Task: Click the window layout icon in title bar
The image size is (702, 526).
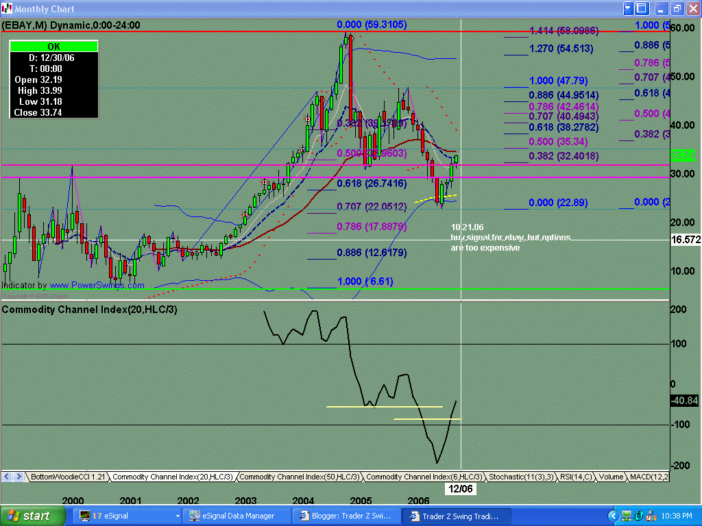Action: [x=642, y=8]
